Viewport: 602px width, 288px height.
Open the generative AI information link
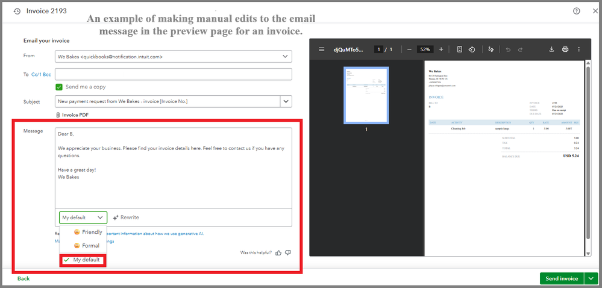pos(155,233)
